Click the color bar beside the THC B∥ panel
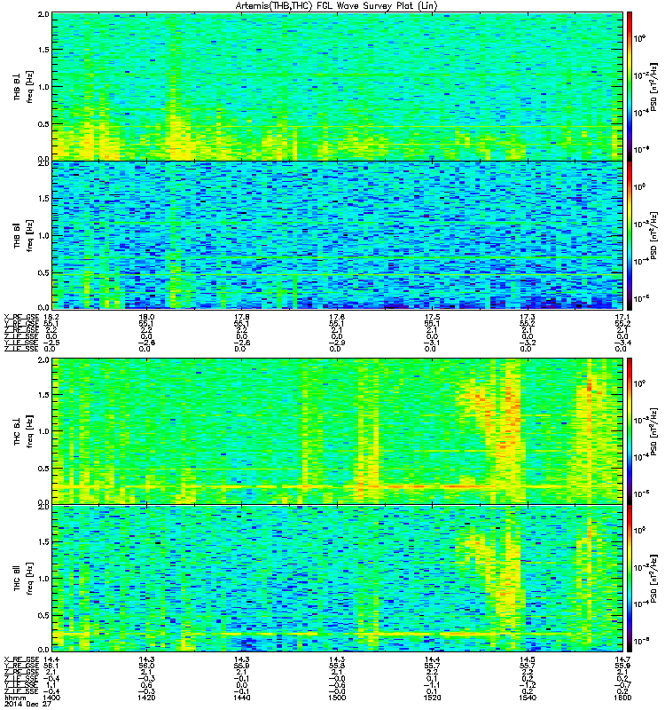The width and height of the screenshot is (665, 710). [x=630, y=579]
